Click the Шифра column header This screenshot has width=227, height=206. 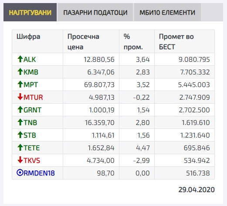tap(28, 37)
